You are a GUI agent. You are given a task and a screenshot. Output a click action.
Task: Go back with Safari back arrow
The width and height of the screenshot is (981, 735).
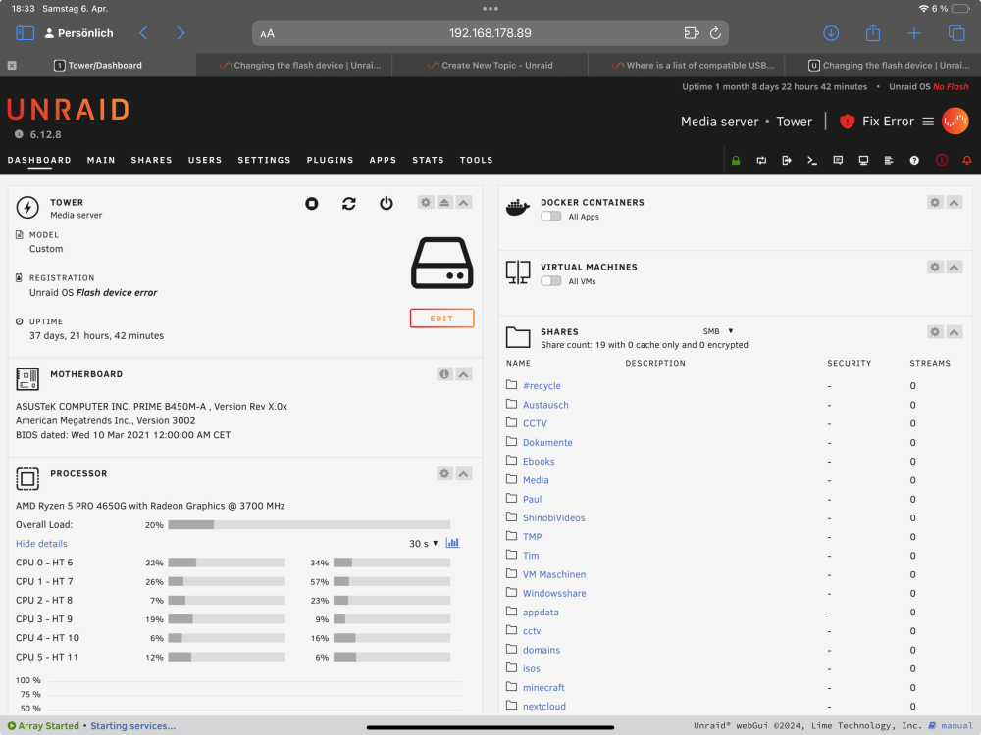coord(143,33)
